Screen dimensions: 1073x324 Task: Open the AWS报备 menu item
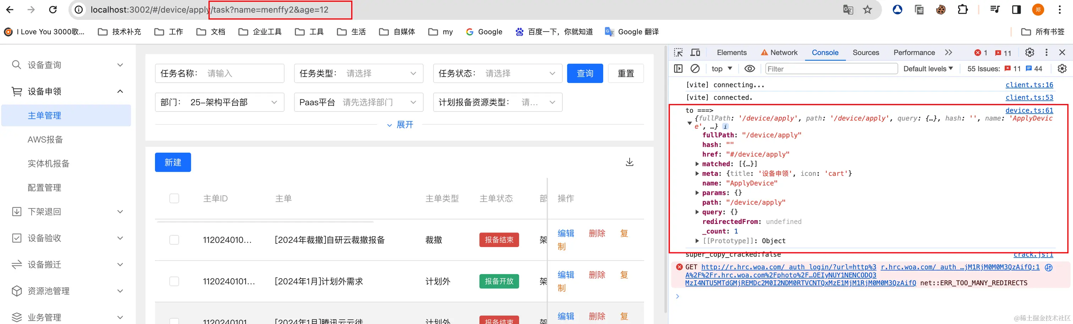click(45, 139)
